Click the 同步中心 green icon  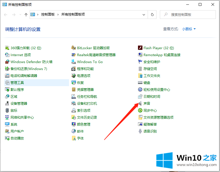point(140,110)
